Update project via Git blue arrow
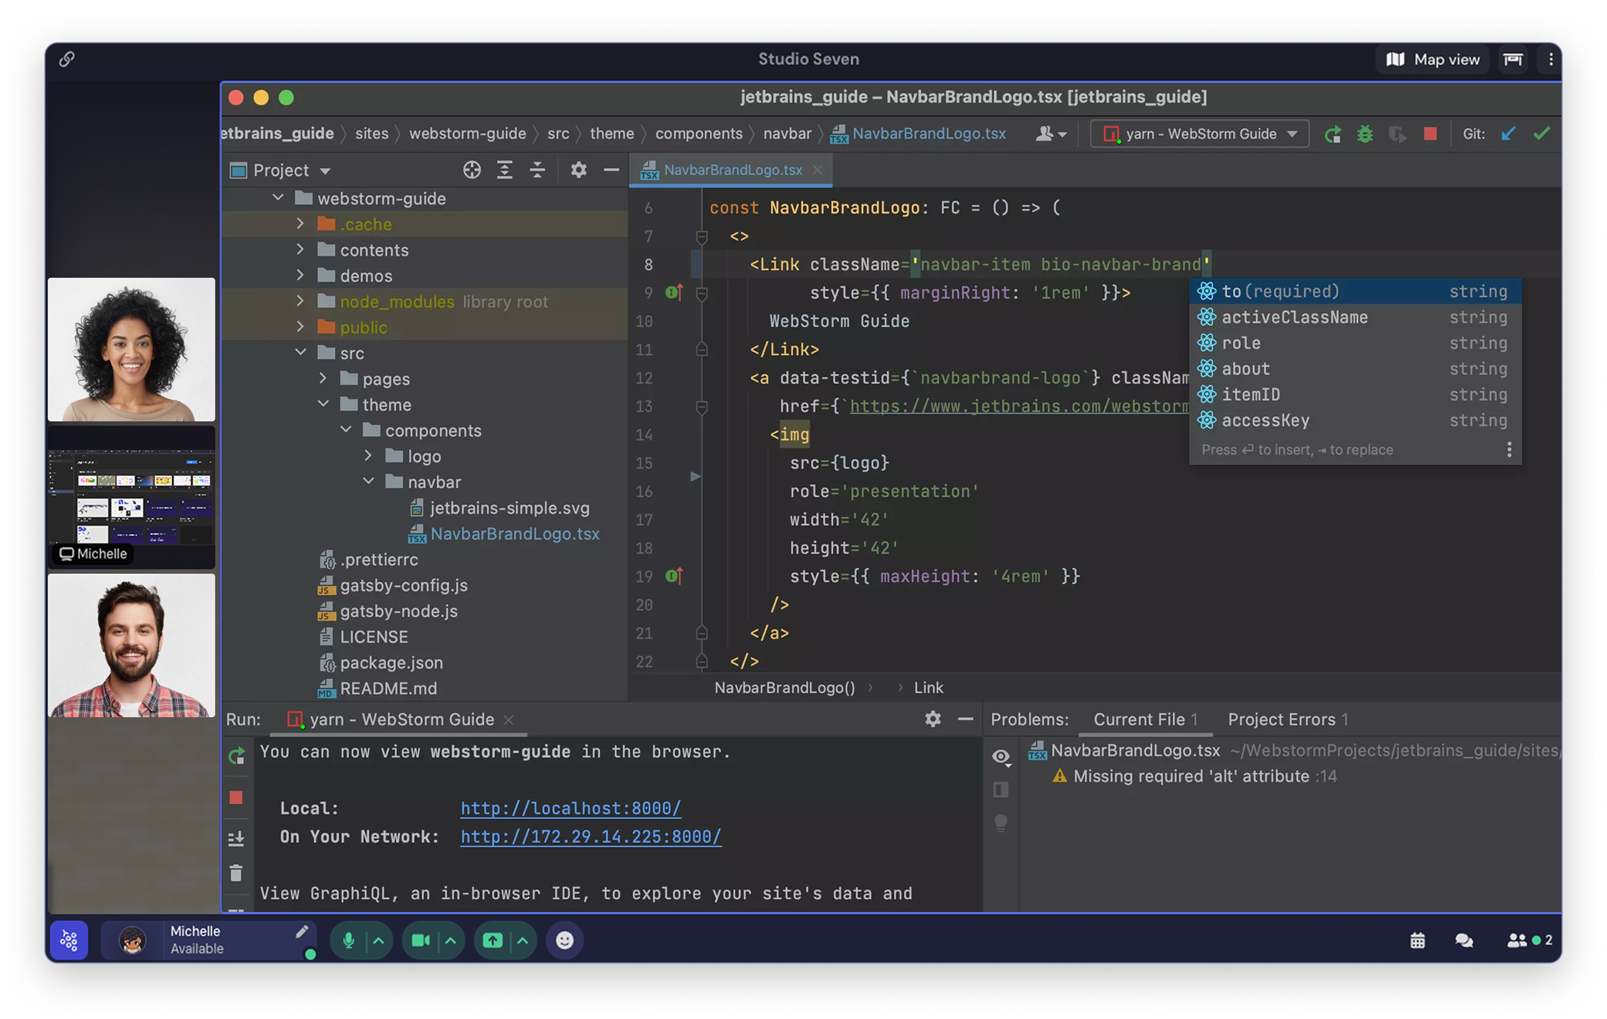 pos(1508,134)
